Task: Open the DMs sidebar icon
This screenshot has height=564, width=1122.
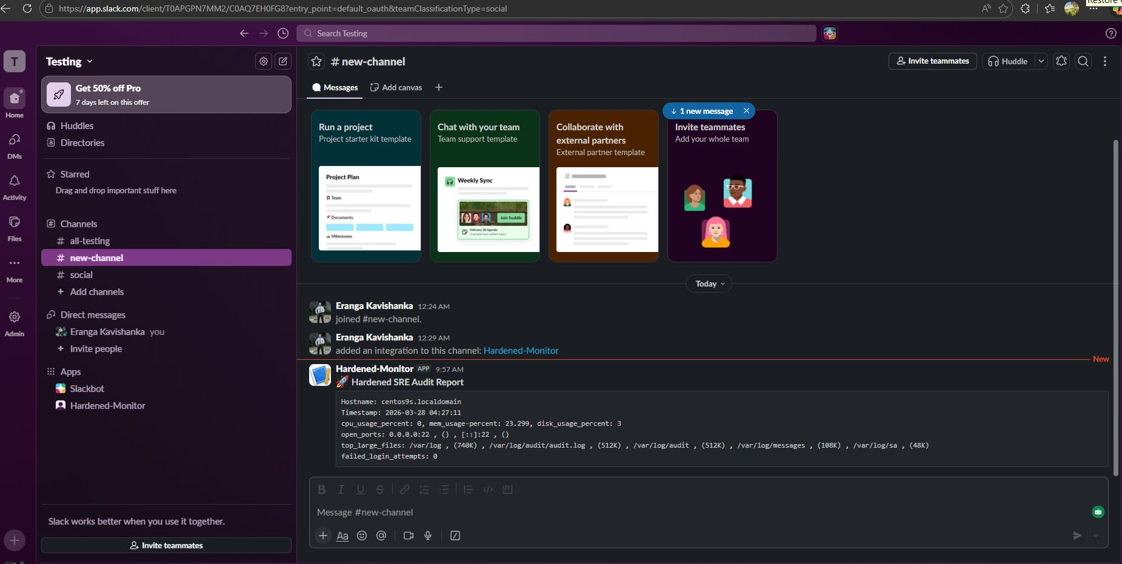Action: [15, 139]
